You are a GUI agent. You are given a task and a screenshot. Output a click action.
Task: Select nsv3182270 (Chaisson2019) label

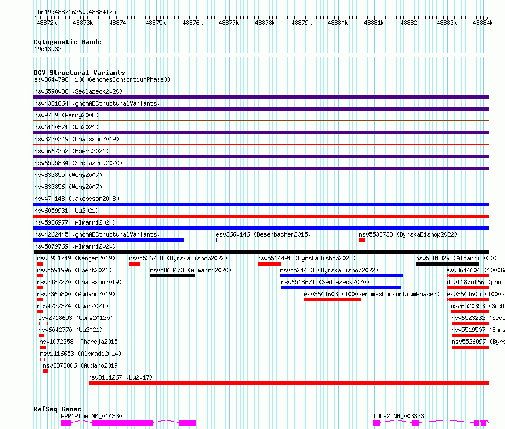(79, 282)
